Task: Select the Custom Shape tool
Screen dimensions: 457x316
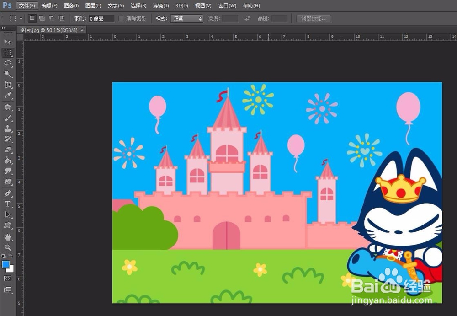Action: tap(8, 225)
